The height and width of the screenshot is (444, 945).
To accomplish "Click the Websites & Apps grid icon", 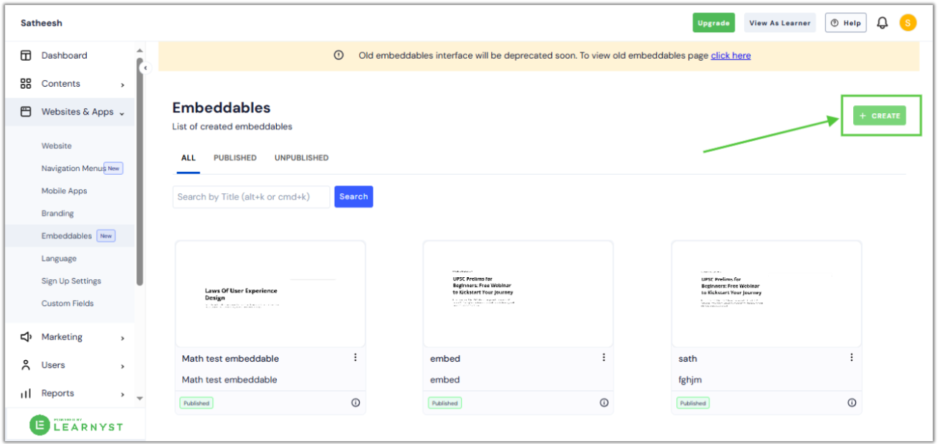I will pyautogui.click(x=26, y=112).
